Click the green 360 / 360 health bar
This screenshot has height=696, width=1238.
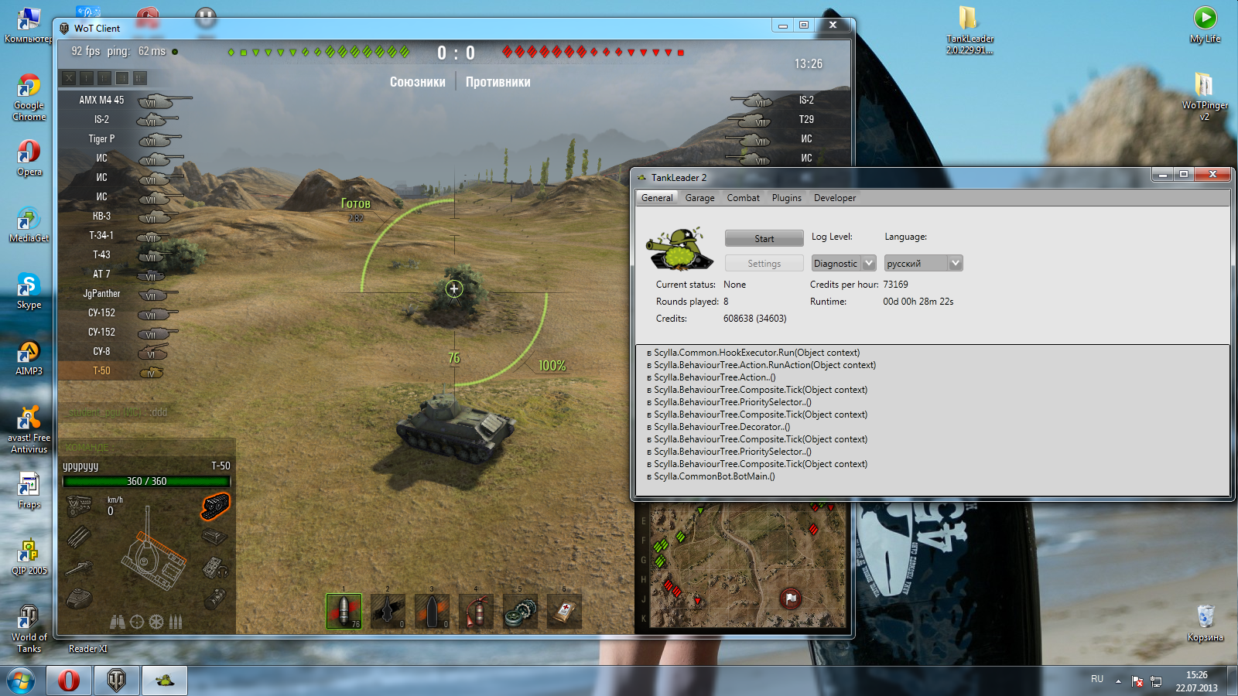pyautogui.click(x=146, y=481)
